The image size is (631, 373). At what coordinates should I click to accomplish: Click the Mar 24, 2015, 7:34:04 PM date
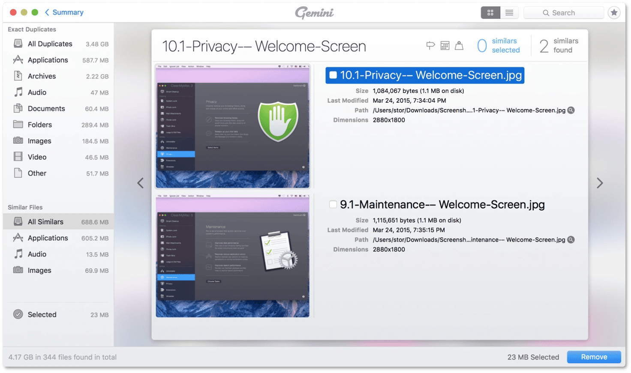[x=409, y=101]
